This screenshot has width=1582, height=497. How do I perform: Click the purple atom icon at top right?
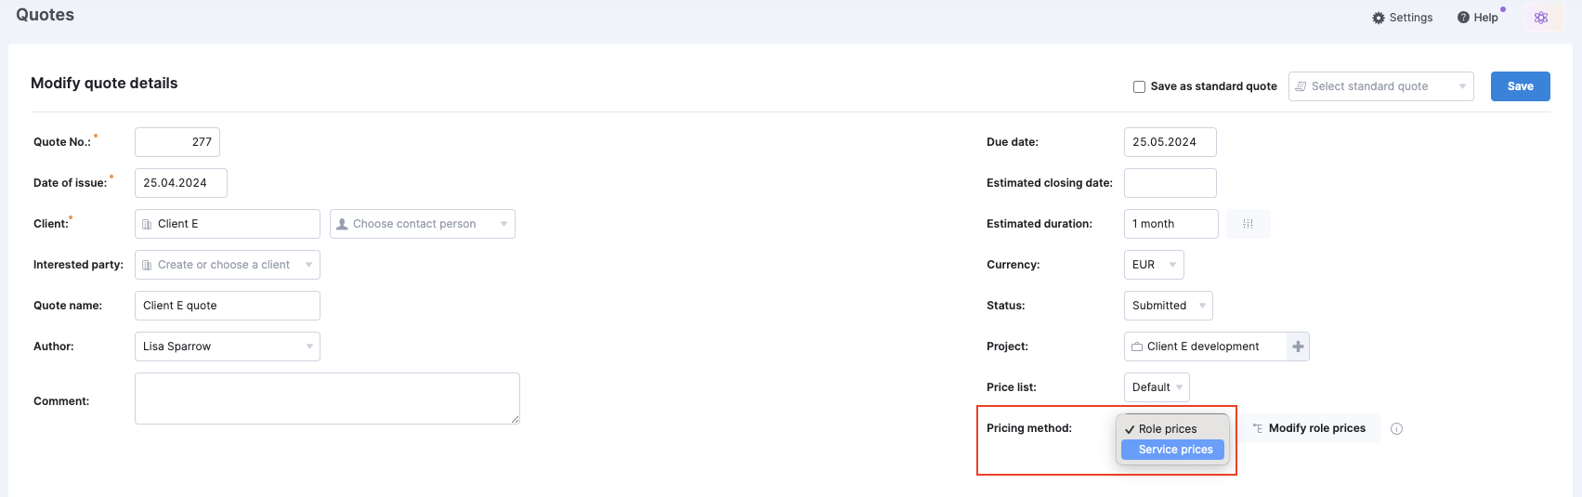tap(1541, 18)
